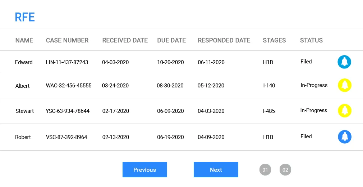Go to page 01
The image size is (363, 187).
point(265,170)
